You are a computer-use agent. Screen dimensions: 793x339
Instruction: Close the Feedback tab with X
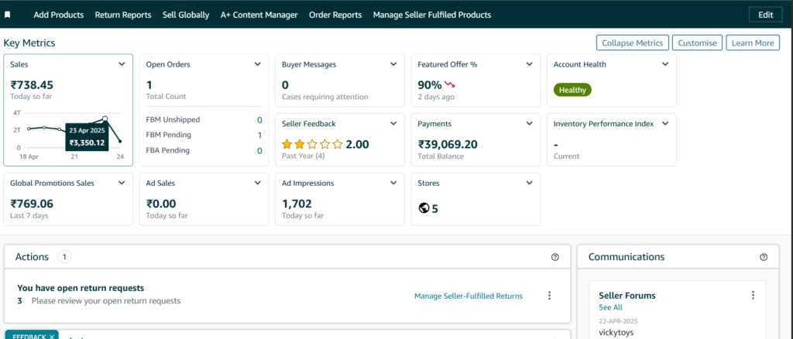click(52, 337)
